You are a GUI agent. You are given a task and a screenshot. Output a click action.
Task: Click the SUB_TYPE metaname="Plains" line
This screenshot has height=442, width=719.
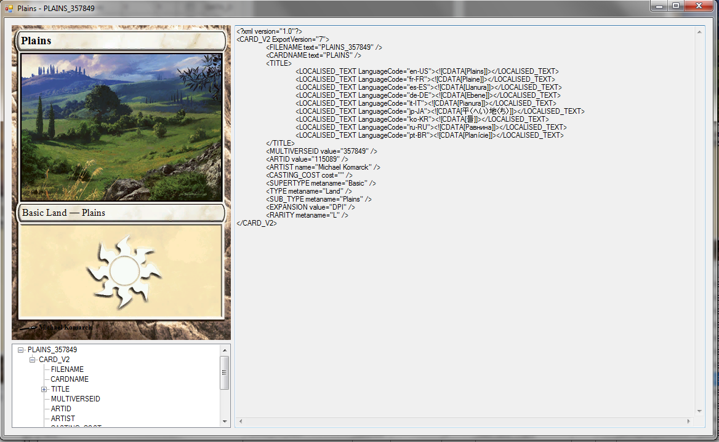coord(319,199)
